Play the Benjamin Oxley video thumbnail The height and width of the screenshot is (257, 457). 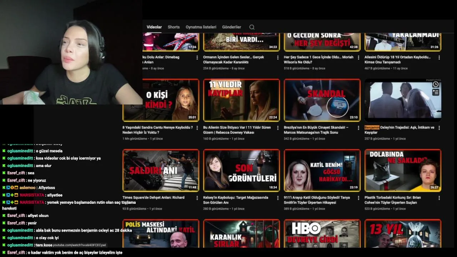click(403, 100)
